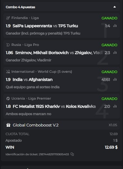Select the Ucrania Liga Premier league label
This screenshot has height=169, width=123.
point(31,98)
